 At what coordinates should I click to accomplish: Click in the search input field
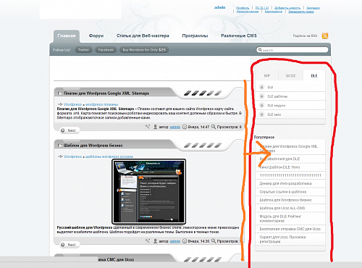click(292, 50)
